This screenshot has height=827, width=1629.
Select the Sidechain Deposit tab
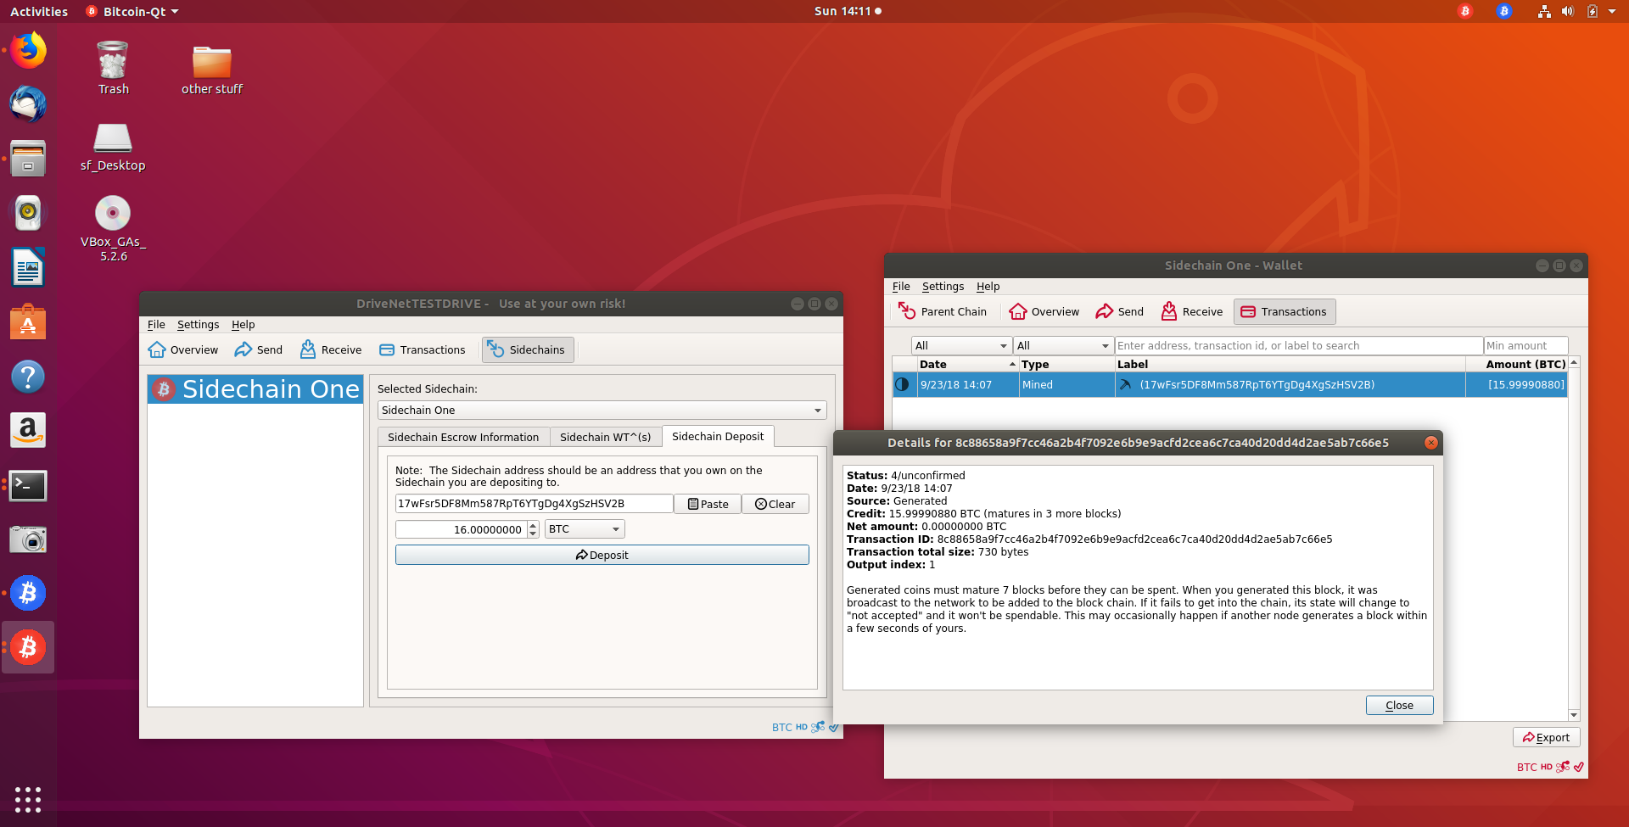coord(718,436)
